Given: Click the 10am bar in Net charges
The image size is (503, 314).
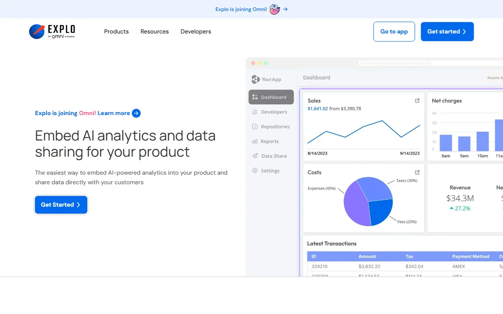Looking at the screenshot, I should click(482, 141).
